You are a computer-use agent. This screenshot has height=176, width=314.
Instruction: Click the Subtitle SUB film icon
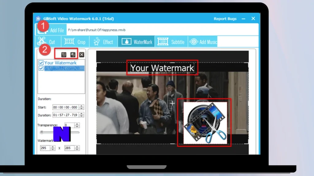coord(163,42)
